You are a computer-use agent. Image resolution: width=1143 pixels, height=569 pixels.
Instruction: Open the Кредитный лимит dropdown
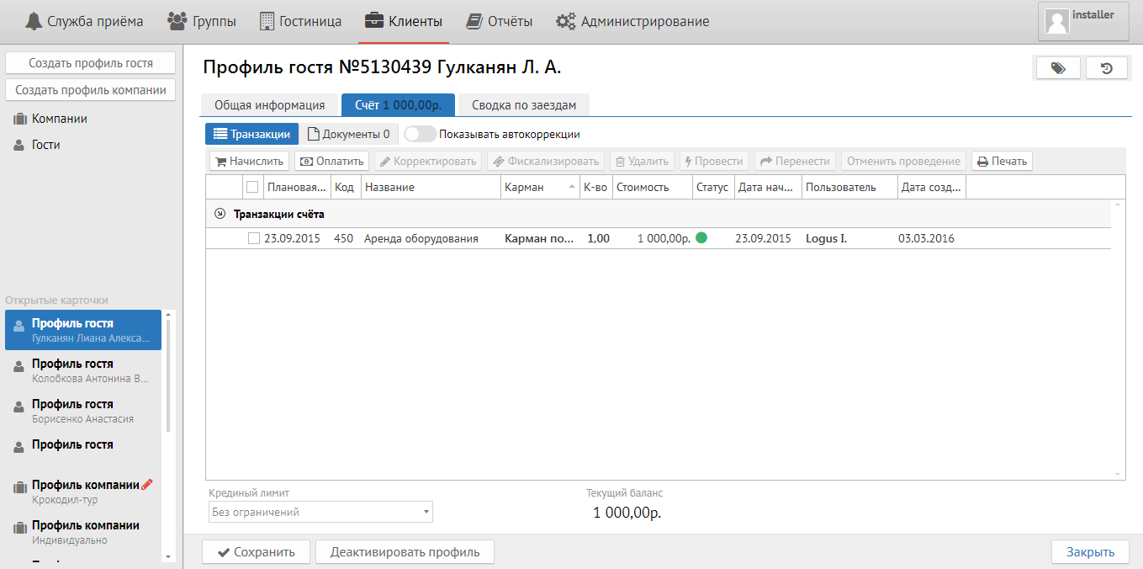320,512
